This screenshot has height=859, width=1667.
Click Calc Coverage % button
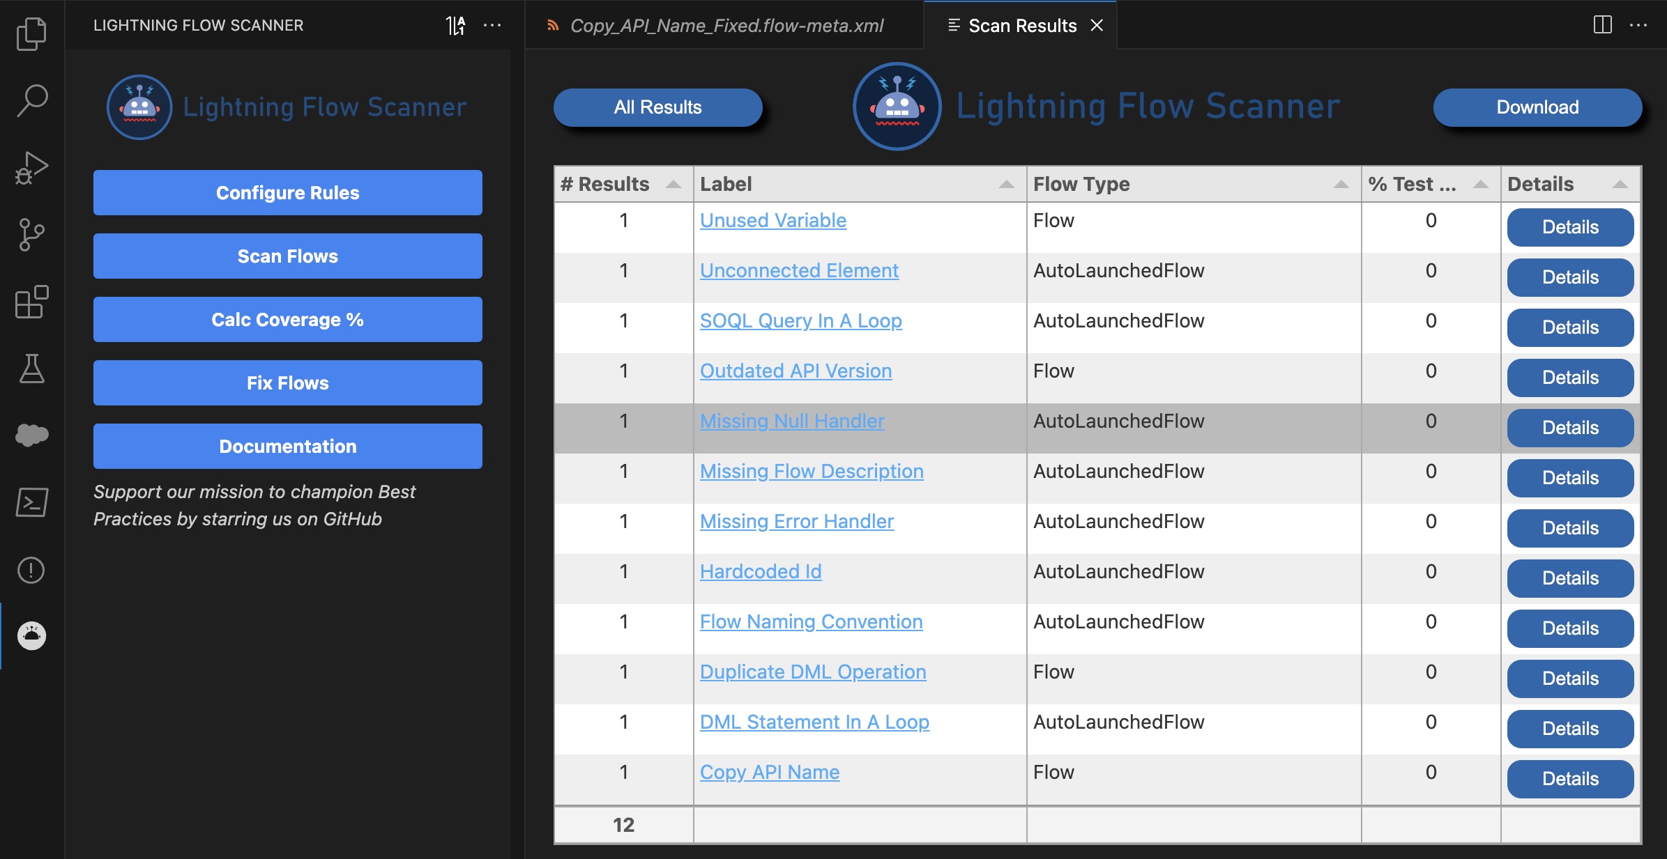tap(288, 320)
